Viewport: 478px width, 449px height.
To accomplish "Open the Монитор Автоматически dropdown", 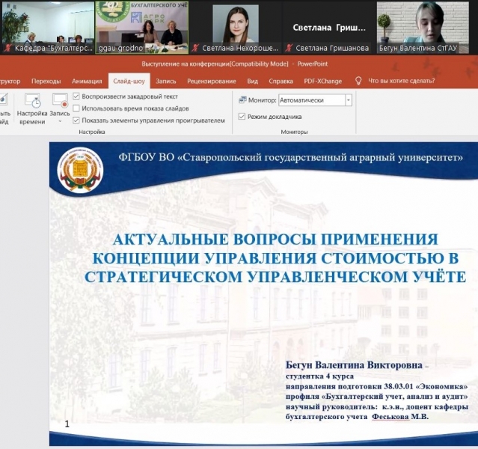I will point(349,100).
